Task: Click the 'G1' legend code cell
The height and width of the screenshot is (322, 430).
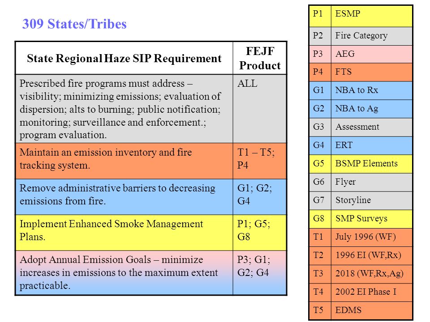Action: [x=320, y=91]
